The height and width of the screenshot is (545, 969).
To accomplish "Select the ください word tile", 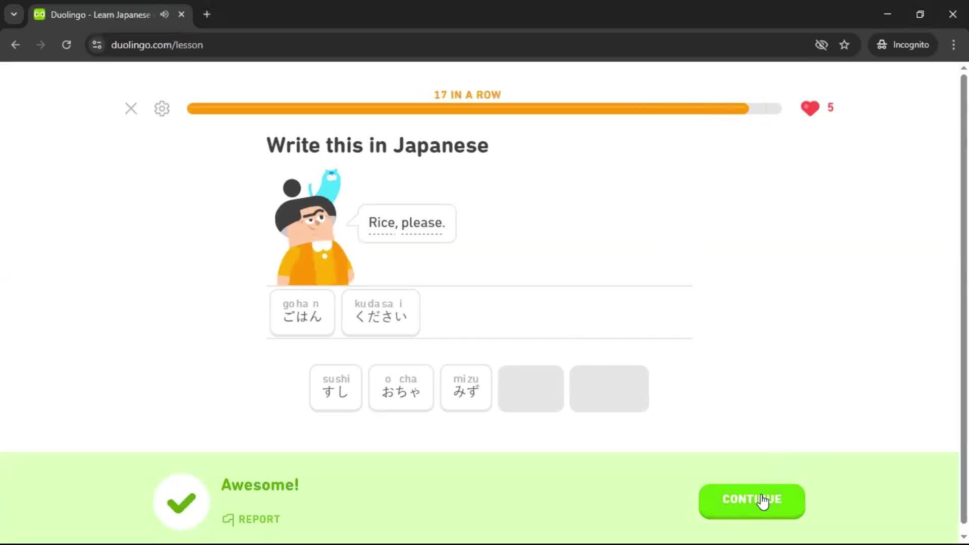I will (380, 312).
